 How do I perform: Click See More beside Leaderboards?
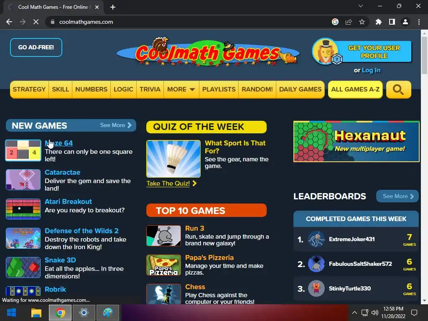(397, 196)
